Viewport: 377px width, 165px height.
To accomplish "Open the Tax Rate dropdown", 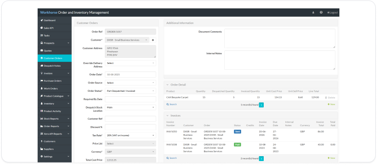I will tap(131, 135).
